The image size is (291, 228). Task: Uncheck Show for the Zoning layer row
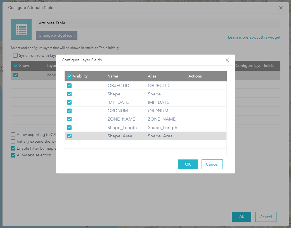coord(16,75)
